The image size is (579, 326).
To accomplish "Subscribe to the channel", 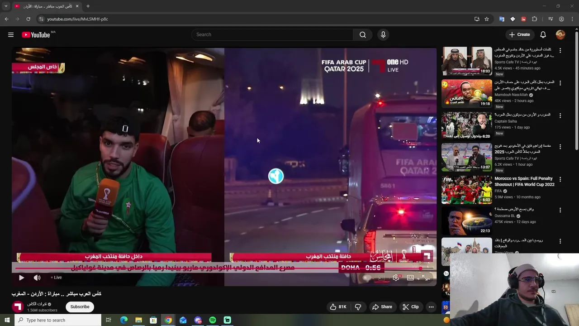I will 80,307.
